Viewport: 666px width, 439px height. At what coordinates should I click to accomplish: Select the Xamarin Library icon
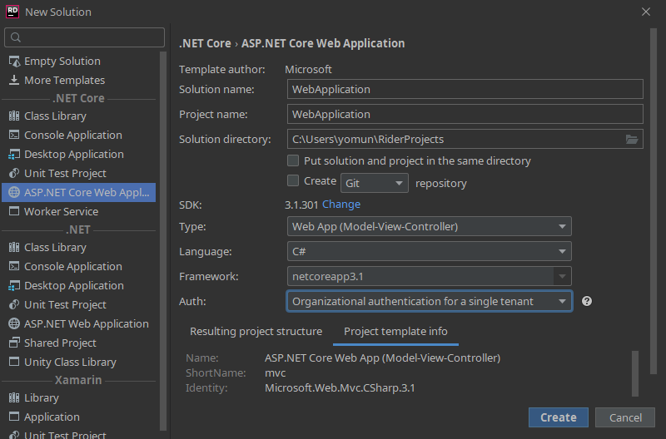pyautogui.click(x=14, y=397)
